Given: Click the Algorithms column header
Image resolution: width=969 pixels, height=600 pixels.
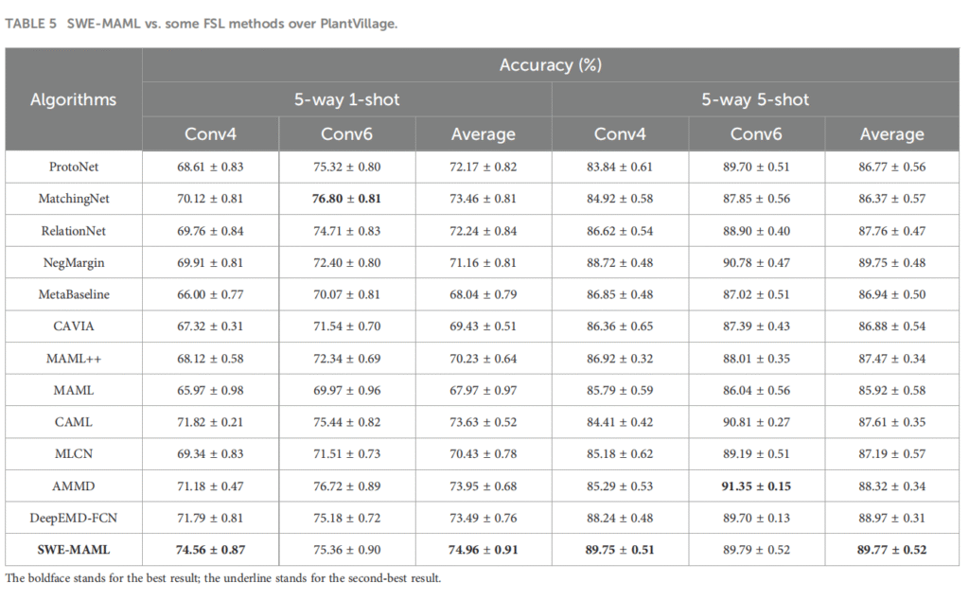Looking at the screenshot, I should point(74,99).
